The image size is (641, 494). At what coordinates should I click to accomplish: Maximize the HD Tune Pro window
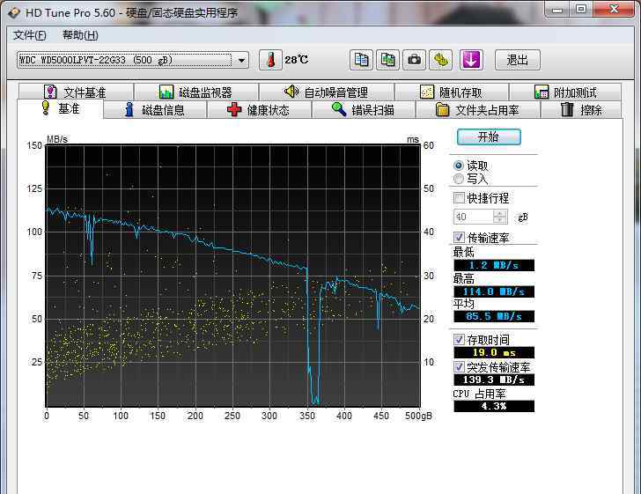coord(581,10)
